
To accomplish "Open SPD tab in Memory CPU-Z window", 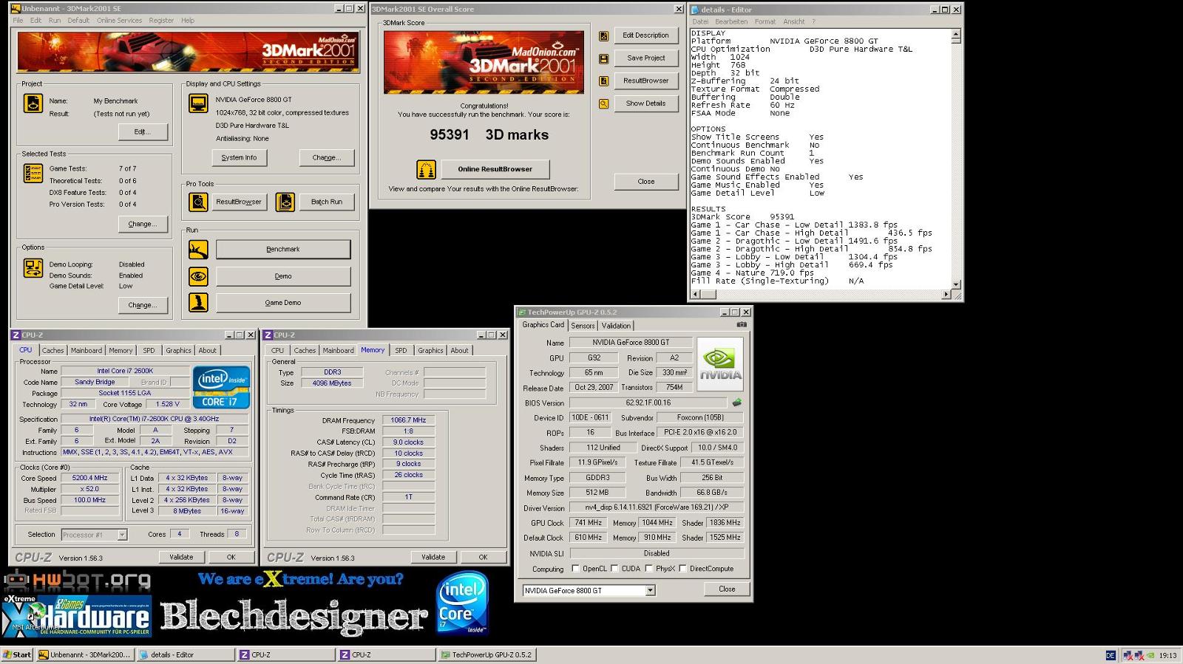I will (401, 351).
